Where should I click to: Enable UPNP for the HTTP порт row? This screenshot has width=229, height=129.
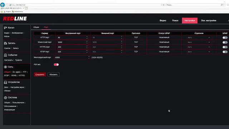pyautogui.click(x=225, y=38)
